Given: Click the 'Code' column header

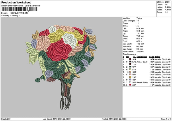Looking at the screenshot, I should pos(151,57).
